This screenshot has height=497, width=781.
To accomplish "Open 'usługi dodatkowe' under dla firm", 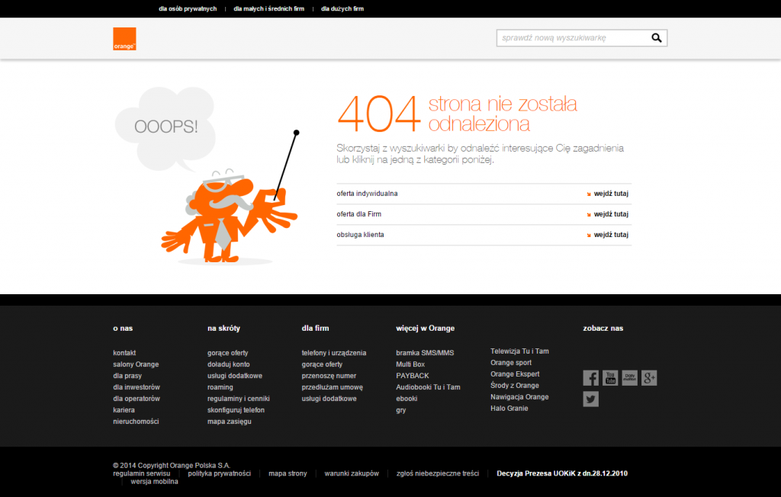I will point(329,399).
